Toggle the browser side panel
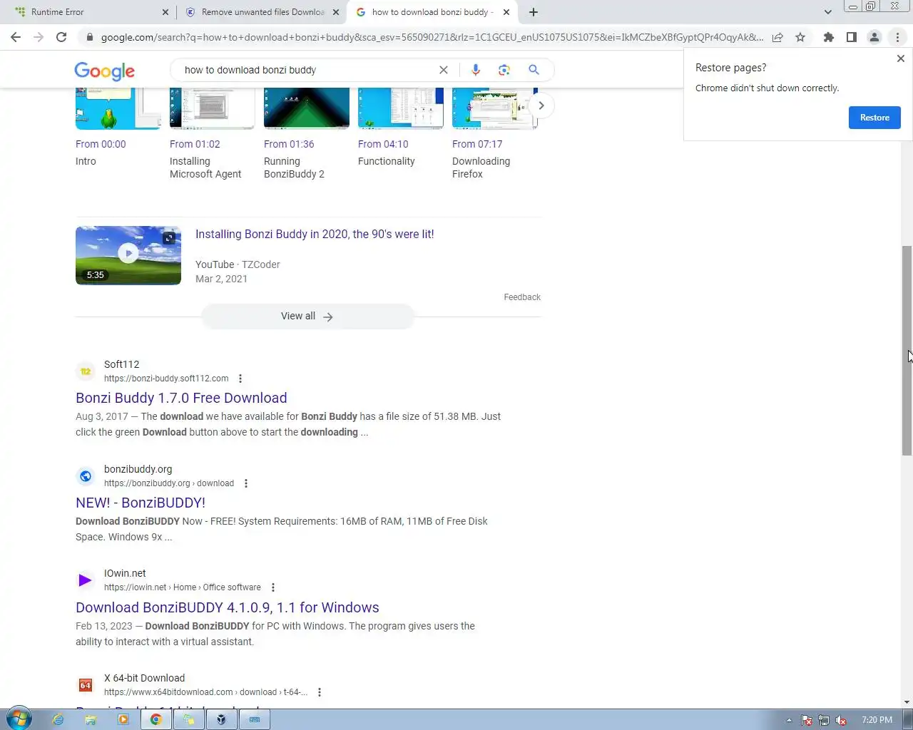Screen dimensions: 913x730 [851, 37]
